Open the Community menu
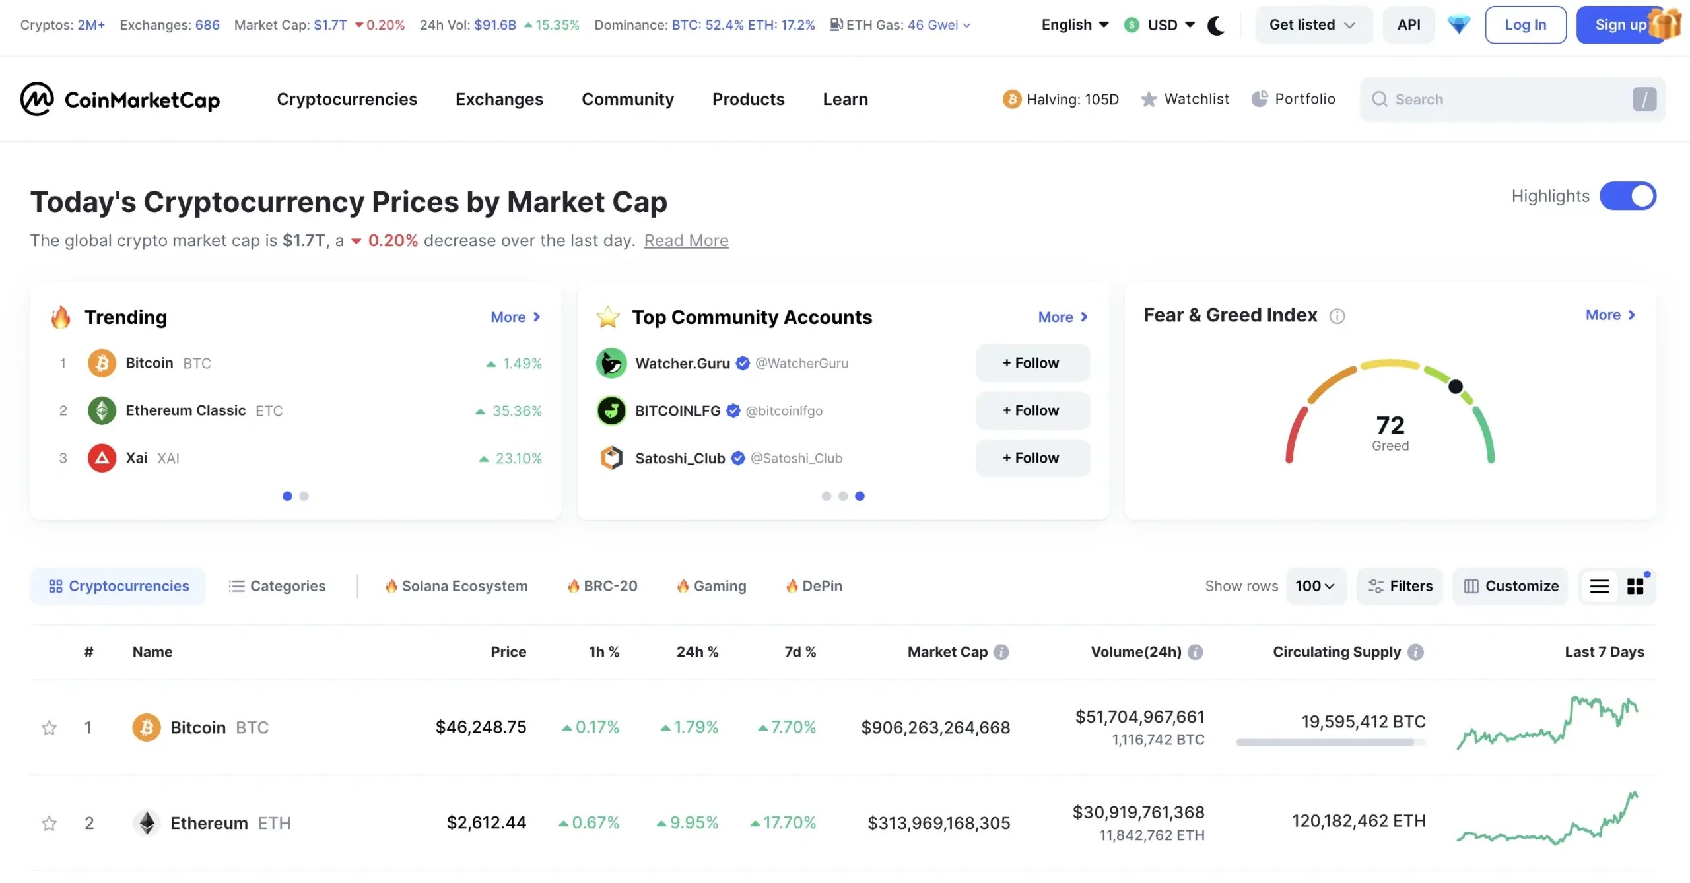This screenshot has width=1690, height=883. point(627,98)
